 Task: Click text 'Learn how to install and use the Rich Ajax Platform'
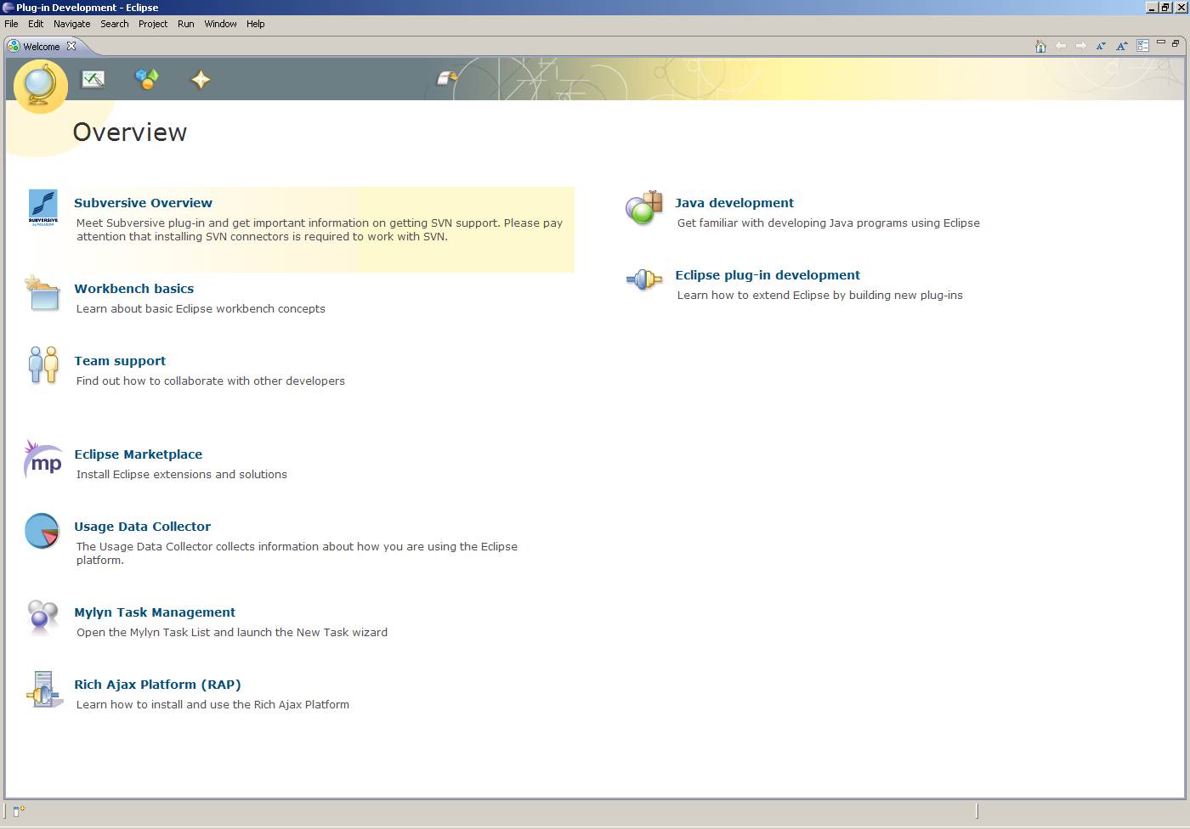[212, 704]
